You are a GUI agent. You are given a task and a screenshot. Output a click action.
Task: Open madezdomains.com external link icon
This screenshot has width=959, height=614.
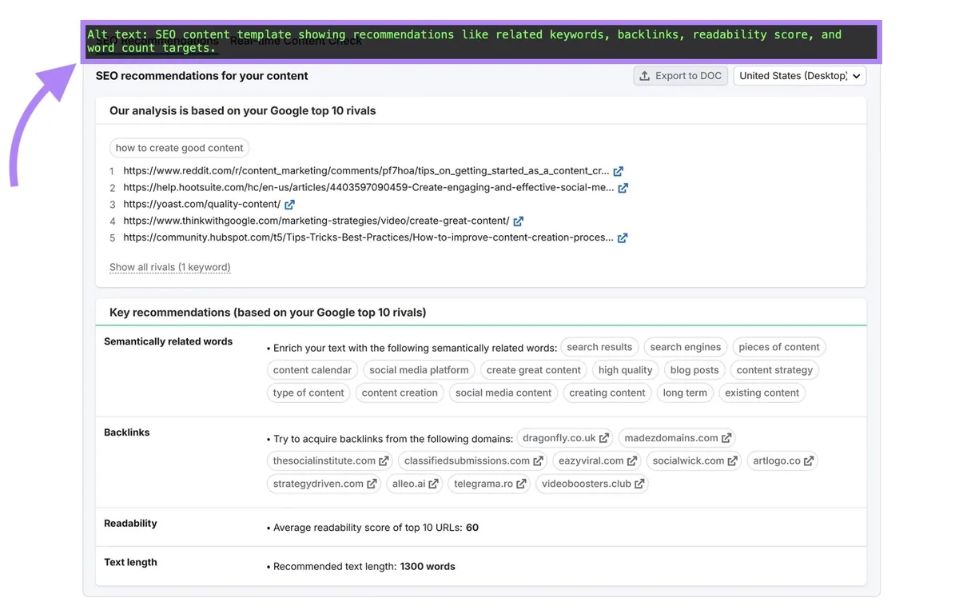click(726, 438)
